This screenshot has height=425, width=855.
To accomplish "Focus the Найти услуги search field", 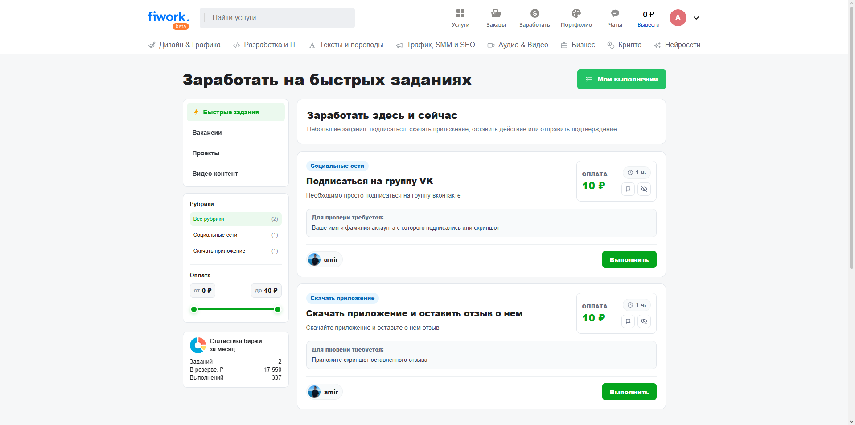I will pos(277,18).
